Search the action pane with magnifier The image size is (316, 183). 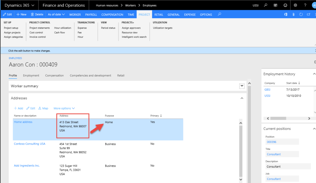pos(220,14)
